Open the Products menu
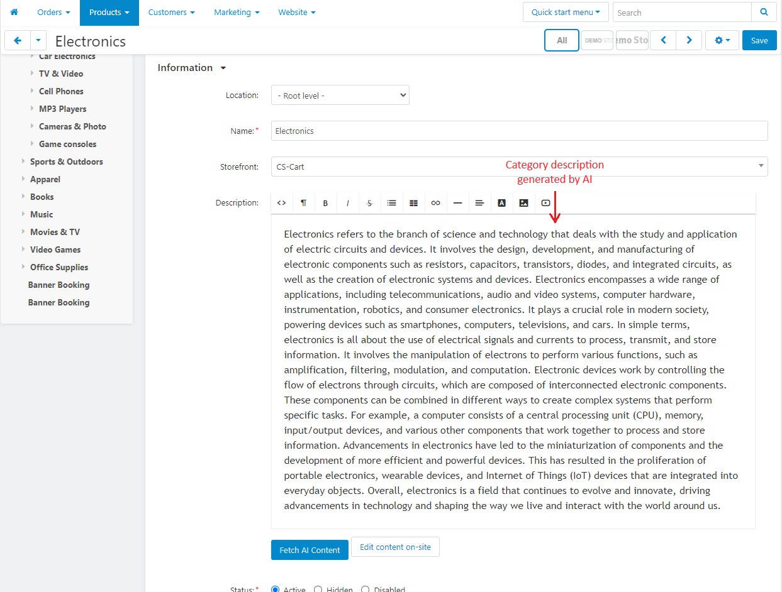 coord(109,13)
